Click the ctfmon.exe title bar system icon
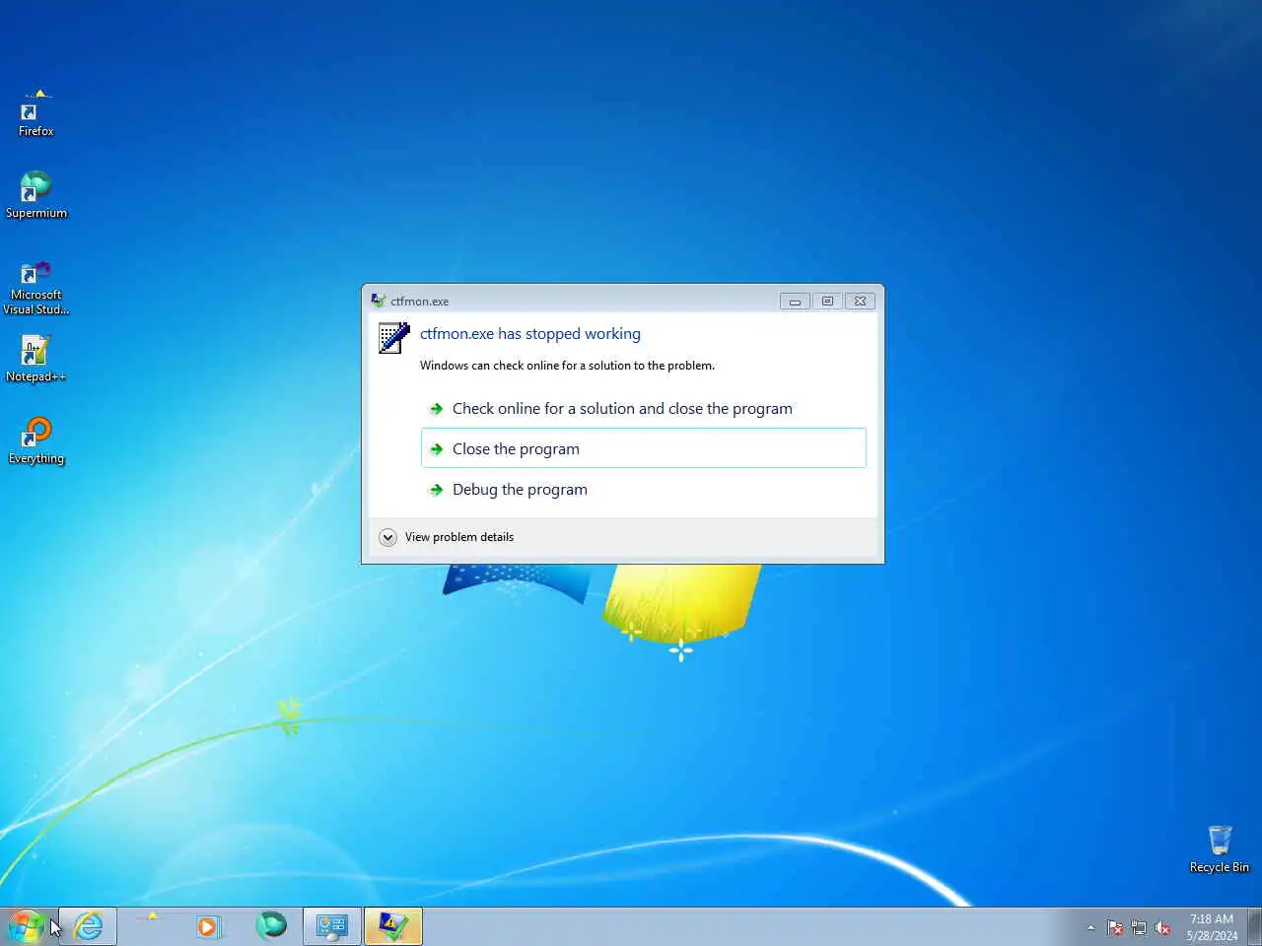This screenshot has height=946, width=1262. pos(378,301)
